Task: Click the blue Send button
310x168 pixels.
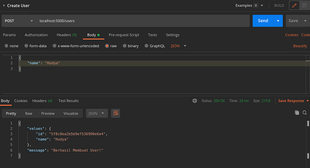Action: [x=263, y=21]
